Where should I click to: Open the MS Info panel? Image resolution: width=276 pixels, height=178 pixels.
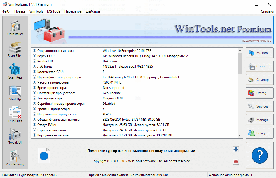click(259, 53)
